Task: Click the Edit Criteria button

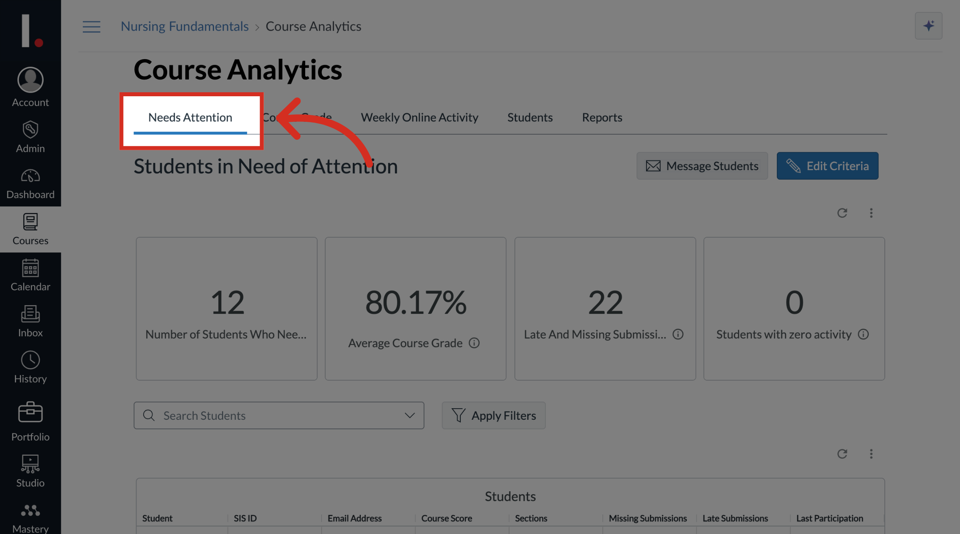Action: [x=827, y=166]
